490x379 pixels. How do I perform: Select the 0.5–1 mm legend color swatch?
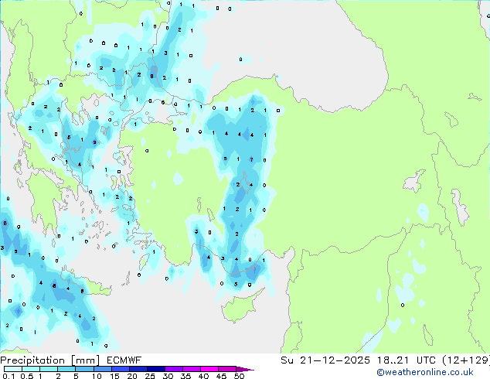click(x=31, y=369)
